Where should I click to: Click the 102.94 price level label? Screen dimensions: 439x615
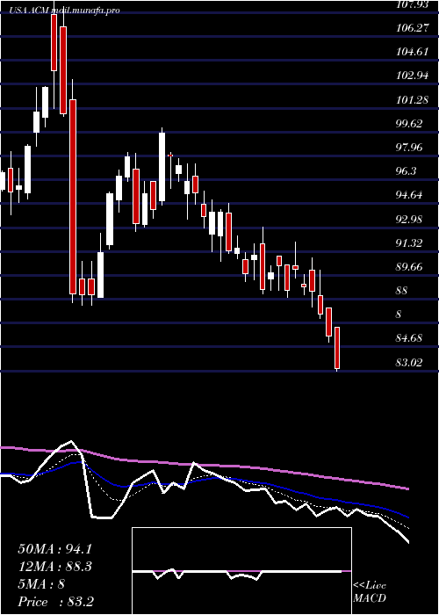412,76
